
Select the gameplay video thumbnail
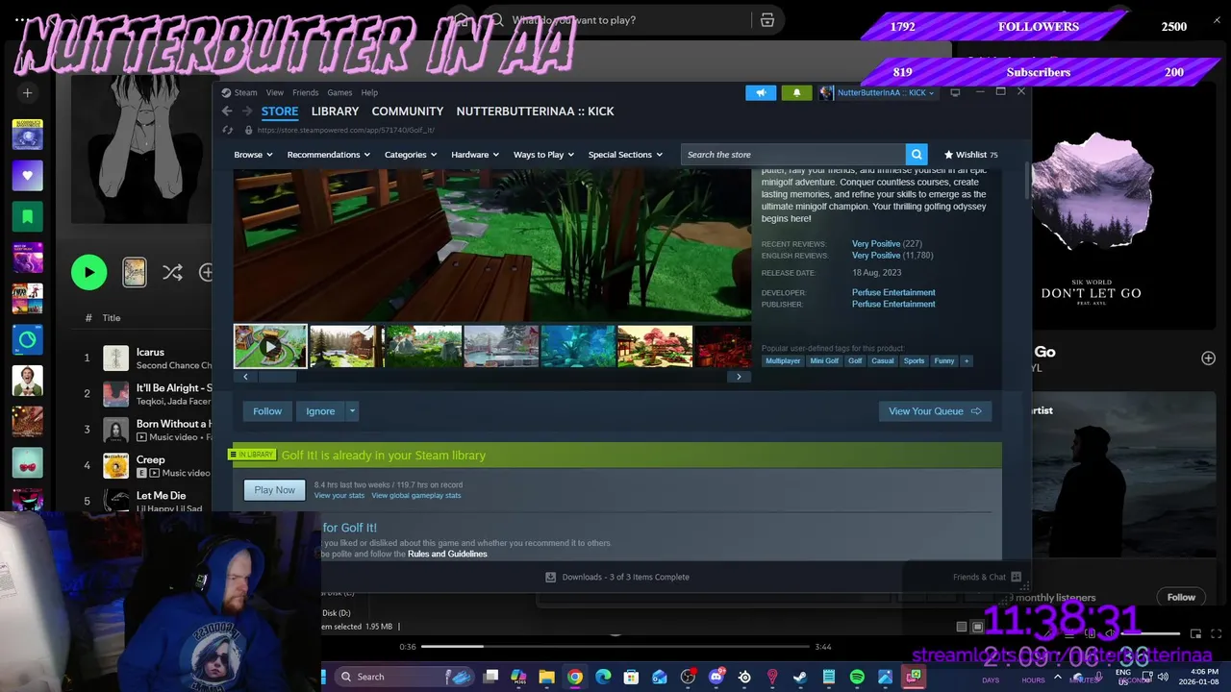pos(270,346)
